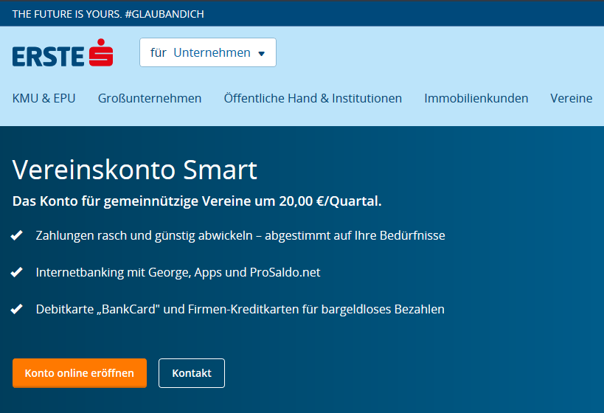The height and width of the screenshot is (413, 604).
Task: Click the checkmark beside 'Debitkarte BankCard'
Action: [x=16, y=309]
